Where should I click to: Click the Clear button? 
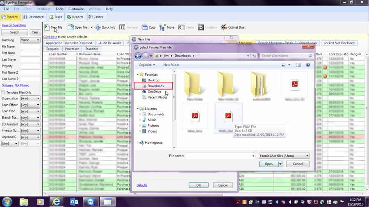click(35, 32)
